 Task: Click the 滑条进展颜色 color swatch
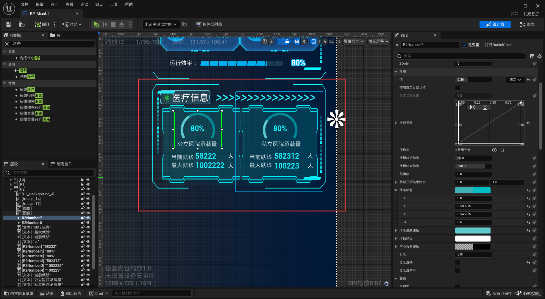click(x=472, y=230)
